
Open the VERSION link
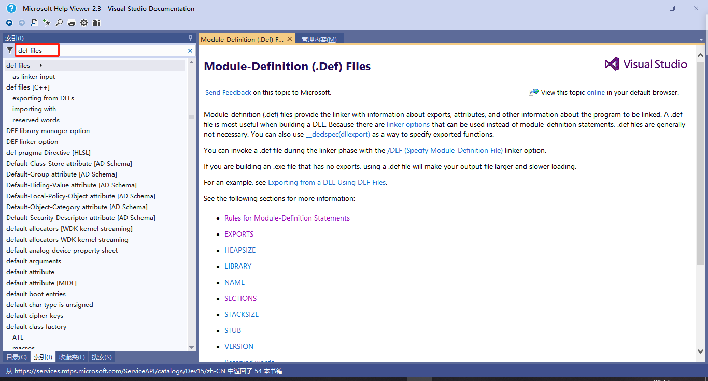coord(239,346)
